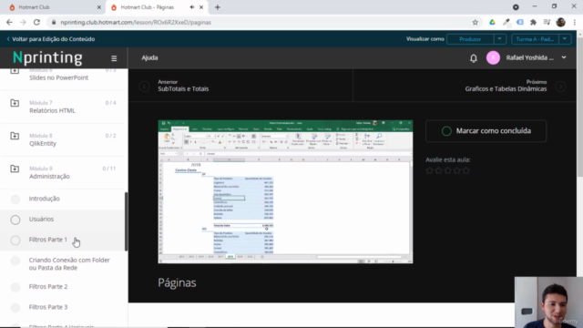
Task: Select the Produtor view button
Action: 470,39
